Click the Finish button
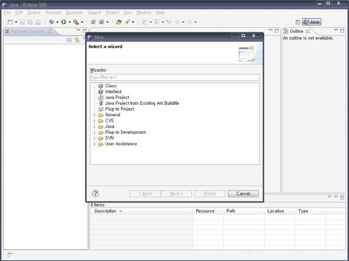349x261 pixels. 210,194
